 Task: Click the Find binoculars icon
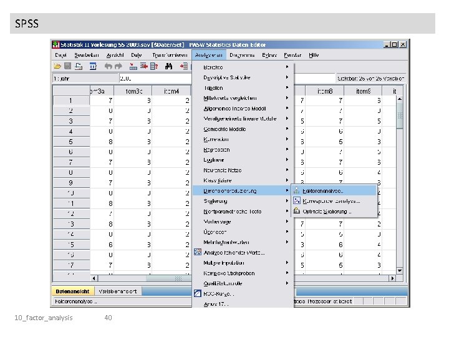click(168, 67)
